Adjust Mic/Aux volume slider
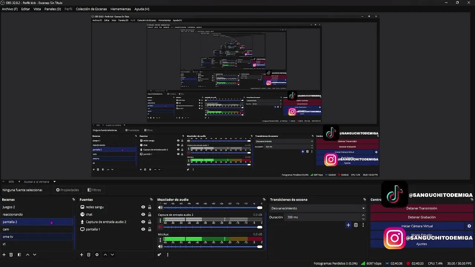The width and height of the screenshot is (475, 267). pos(213,246)
